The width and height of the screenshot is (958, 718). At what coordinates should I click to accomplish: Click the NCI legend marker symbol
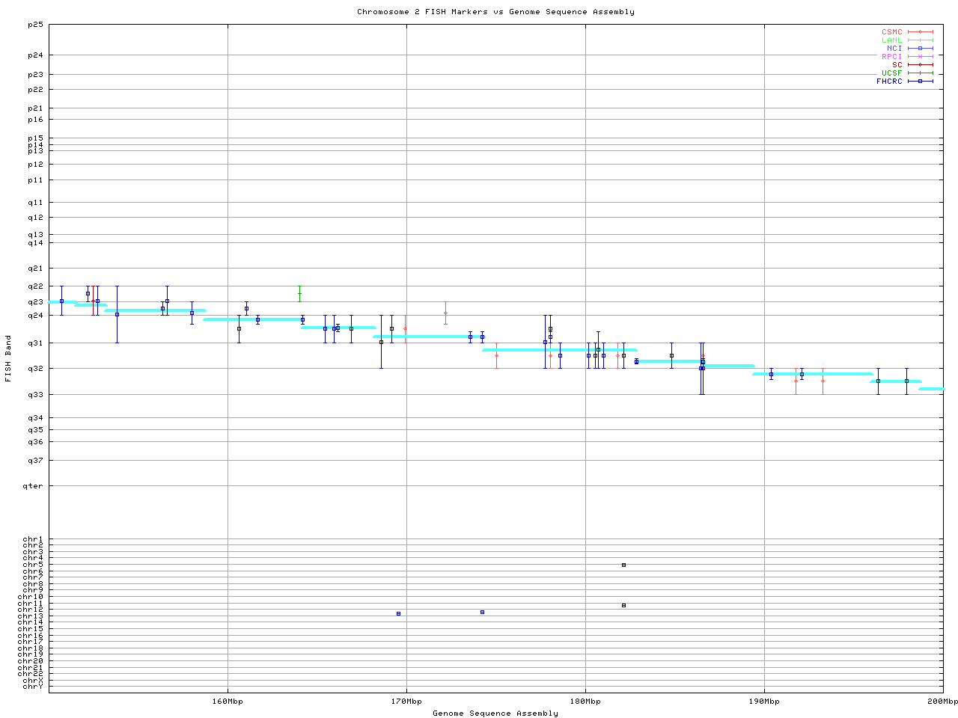[x=920, y=49]
